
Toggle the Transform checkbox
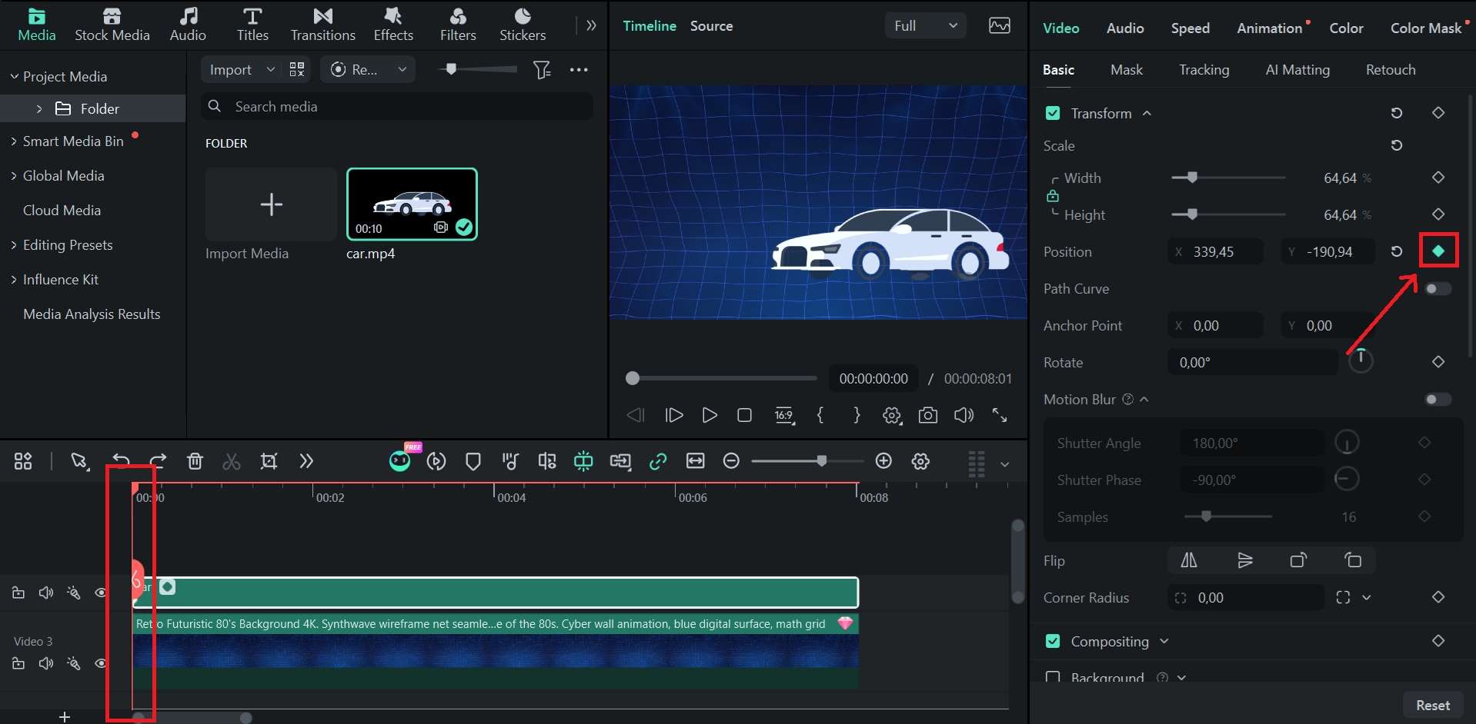coord(1053,113)
